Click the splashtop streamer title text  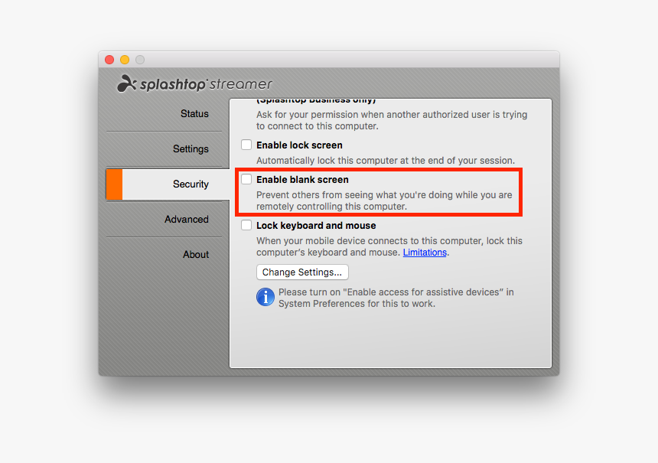(206, 84)
